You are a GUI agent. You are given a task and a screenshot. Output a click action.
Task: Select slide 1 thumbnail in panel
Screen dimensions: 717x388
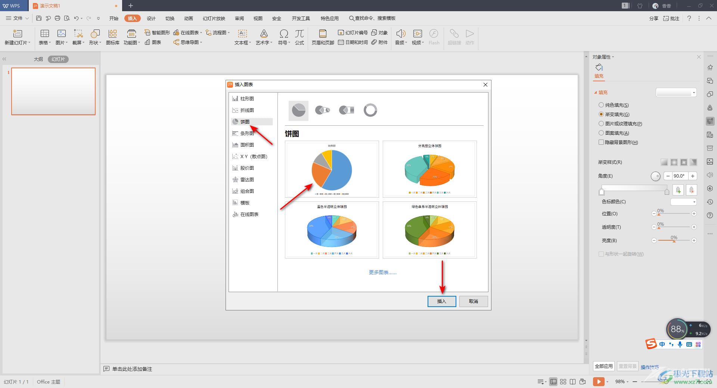pyautogui.click(x=53, y=91)
